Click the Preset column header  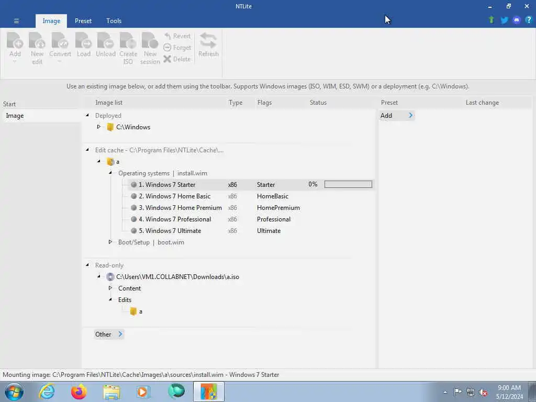point(389,103)
